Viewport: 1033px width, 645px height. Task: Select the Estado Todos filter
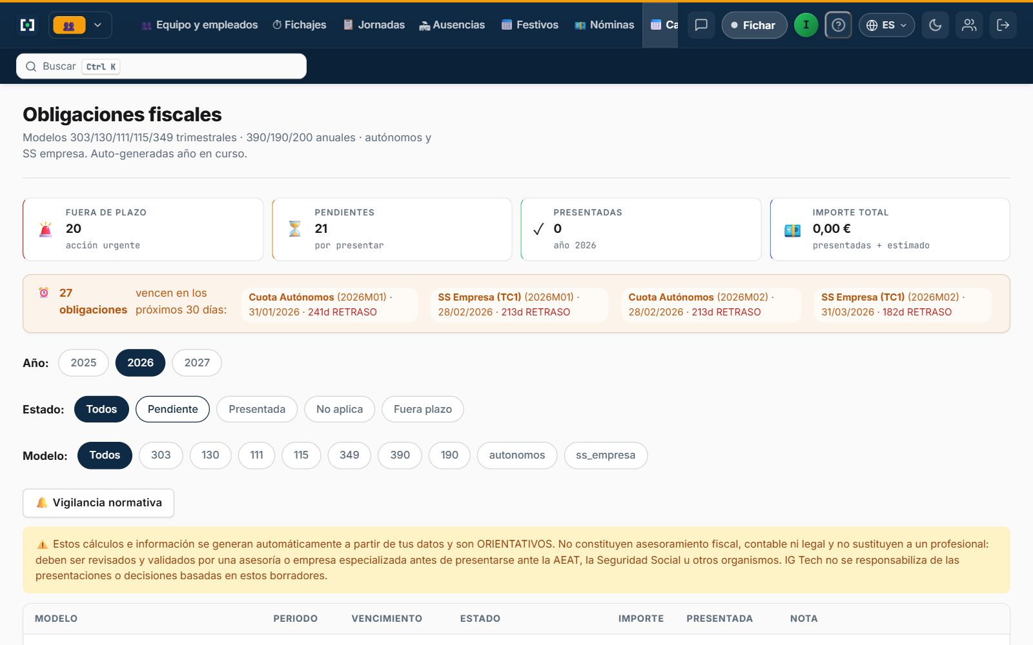pyautogui.click(x=101, y=409)
